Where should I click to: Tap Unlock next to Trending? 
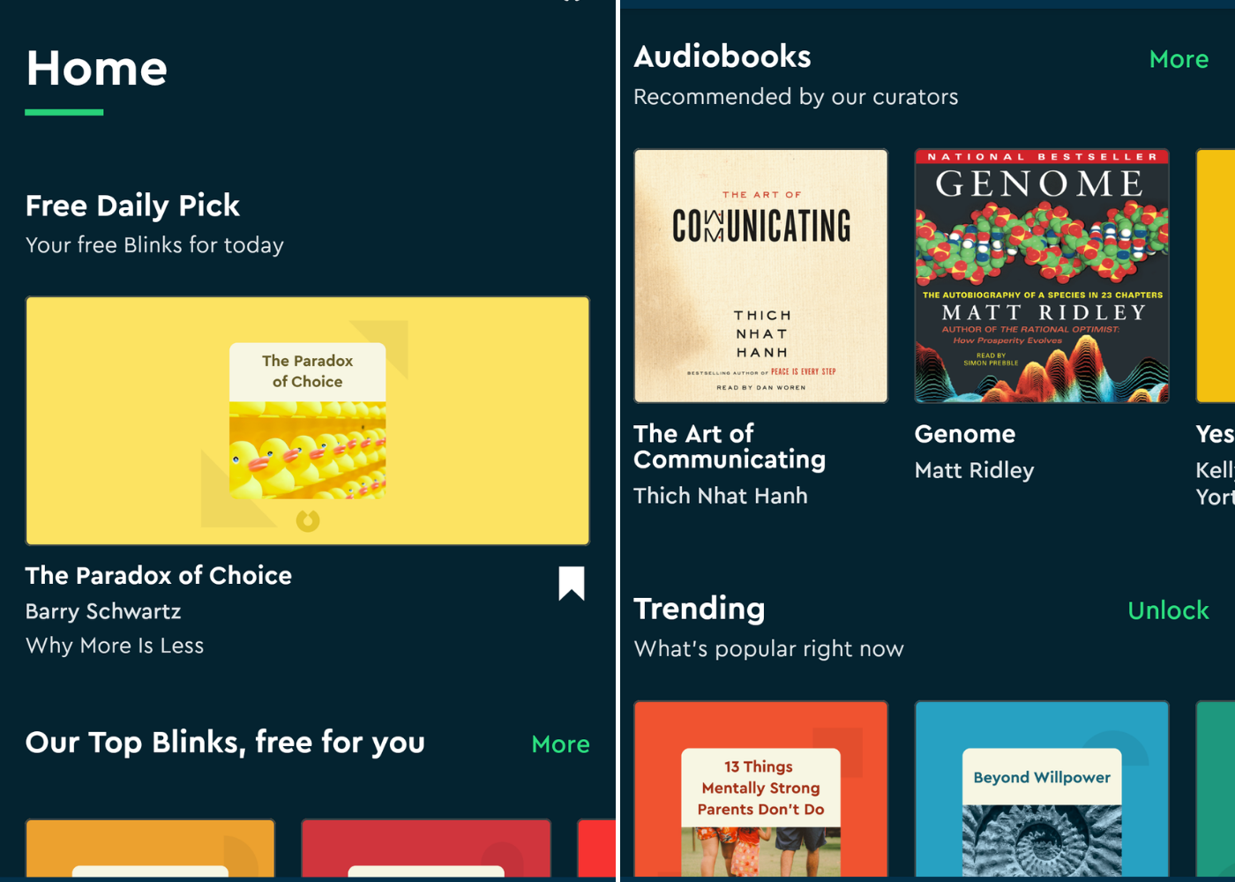pyautogui.click(x=1168, y=610)
